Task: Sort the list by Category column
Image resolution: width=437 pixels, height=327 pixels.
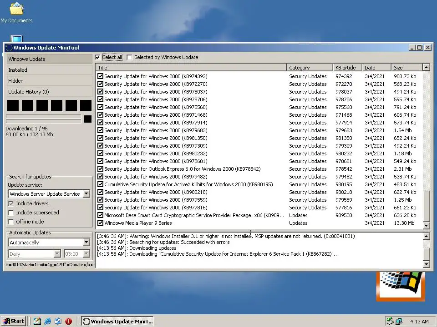Action: 310,68
